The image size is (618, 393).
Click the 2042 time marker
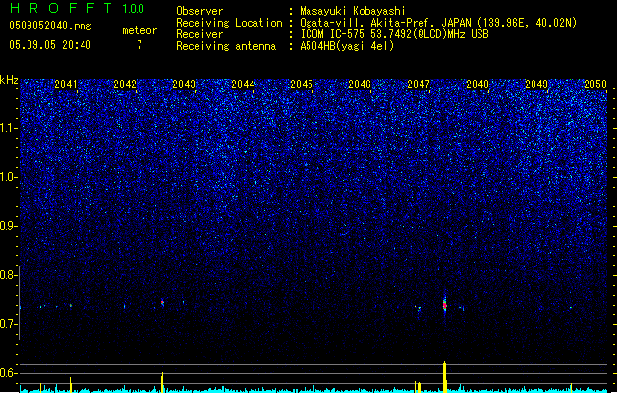point(125,84)
